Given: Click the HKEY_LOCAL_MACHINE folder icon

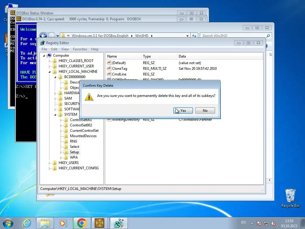Looking at the screenshot, I should (x=55, y=72).
